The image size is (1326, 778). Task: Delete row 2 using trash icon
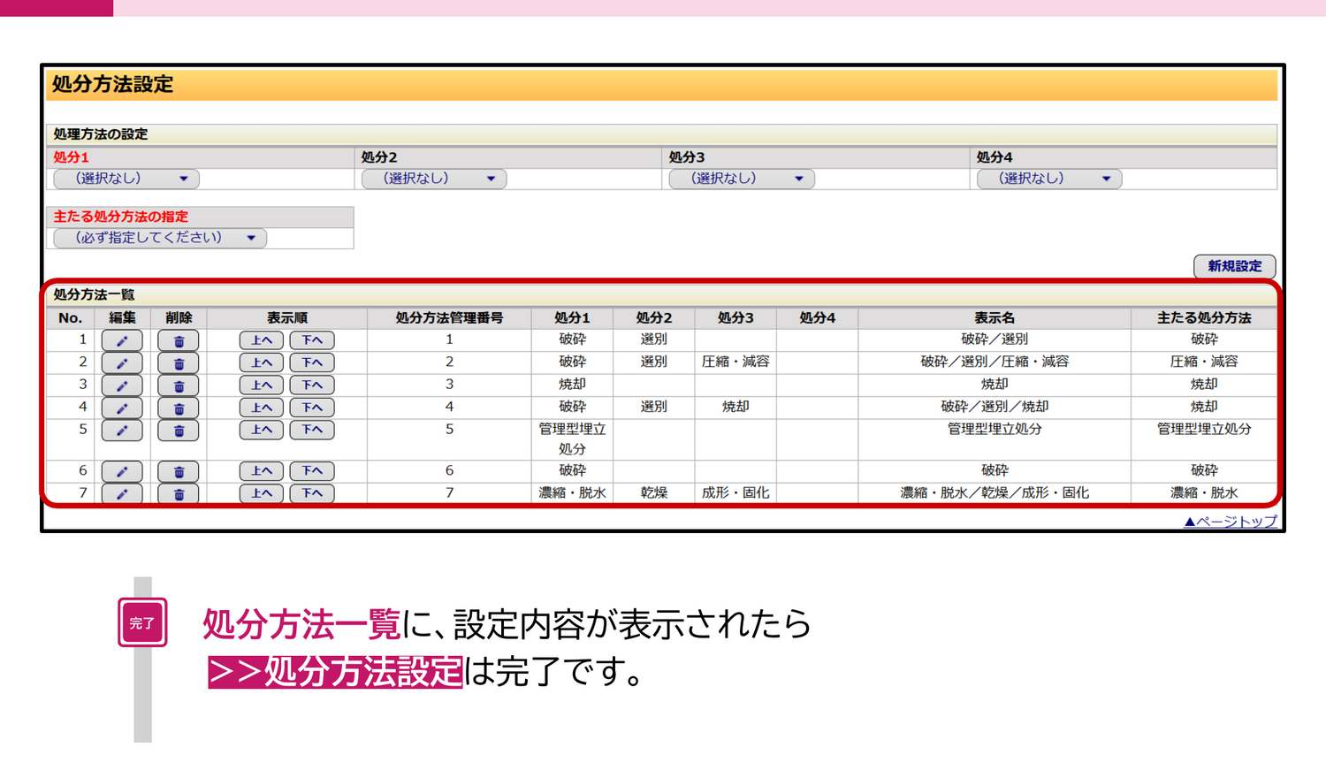[x=178, y=362]
